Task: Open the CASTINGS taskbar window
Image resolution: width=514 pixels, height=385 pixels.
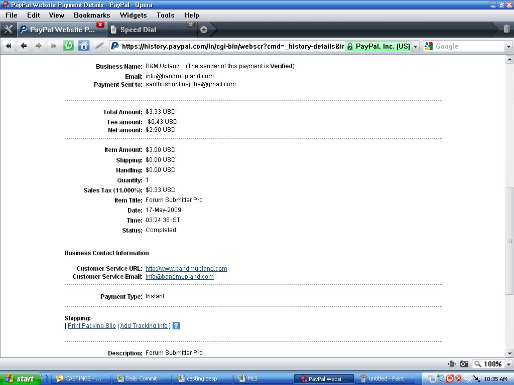Action: [81, 379]
